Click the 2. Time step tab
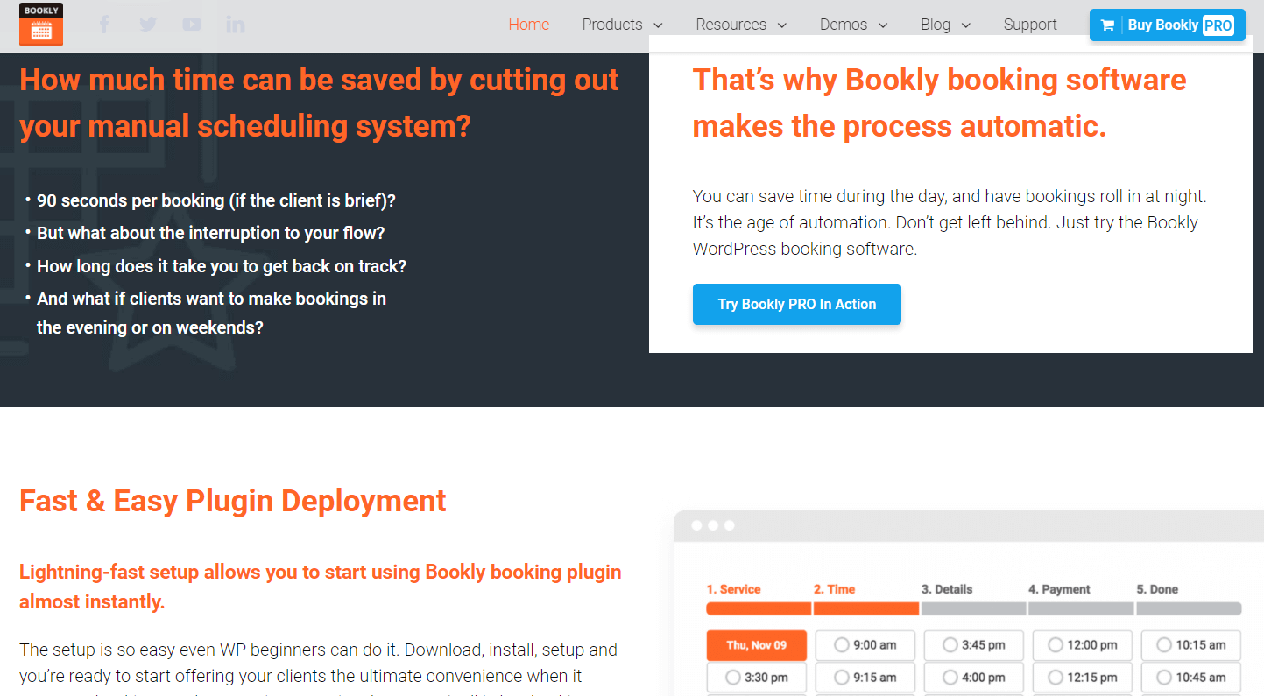 (834, 589)
